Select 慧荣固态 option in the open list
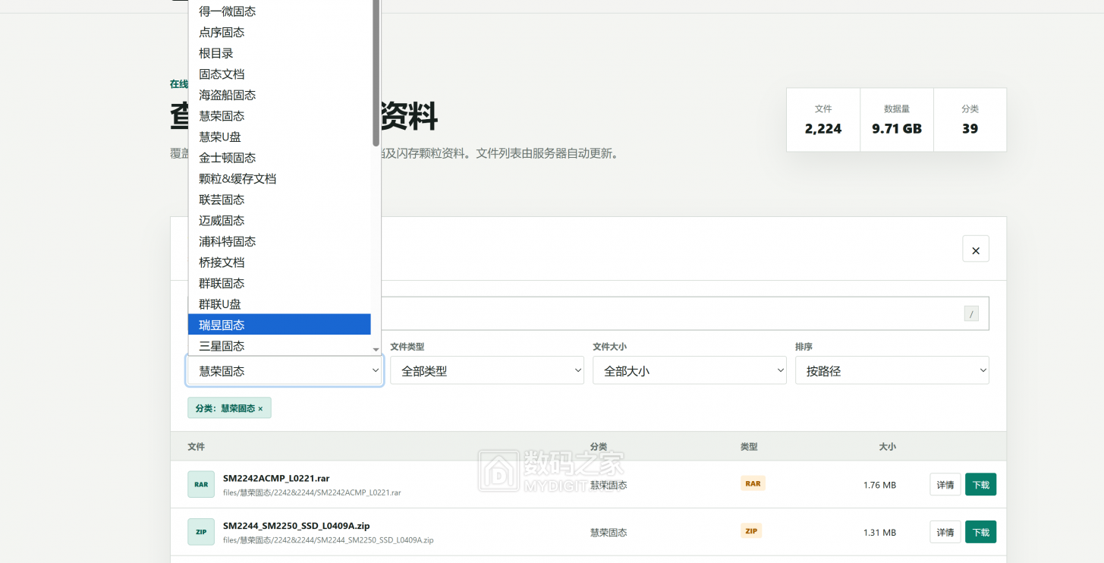1104x563 pixels. [279, 116]
